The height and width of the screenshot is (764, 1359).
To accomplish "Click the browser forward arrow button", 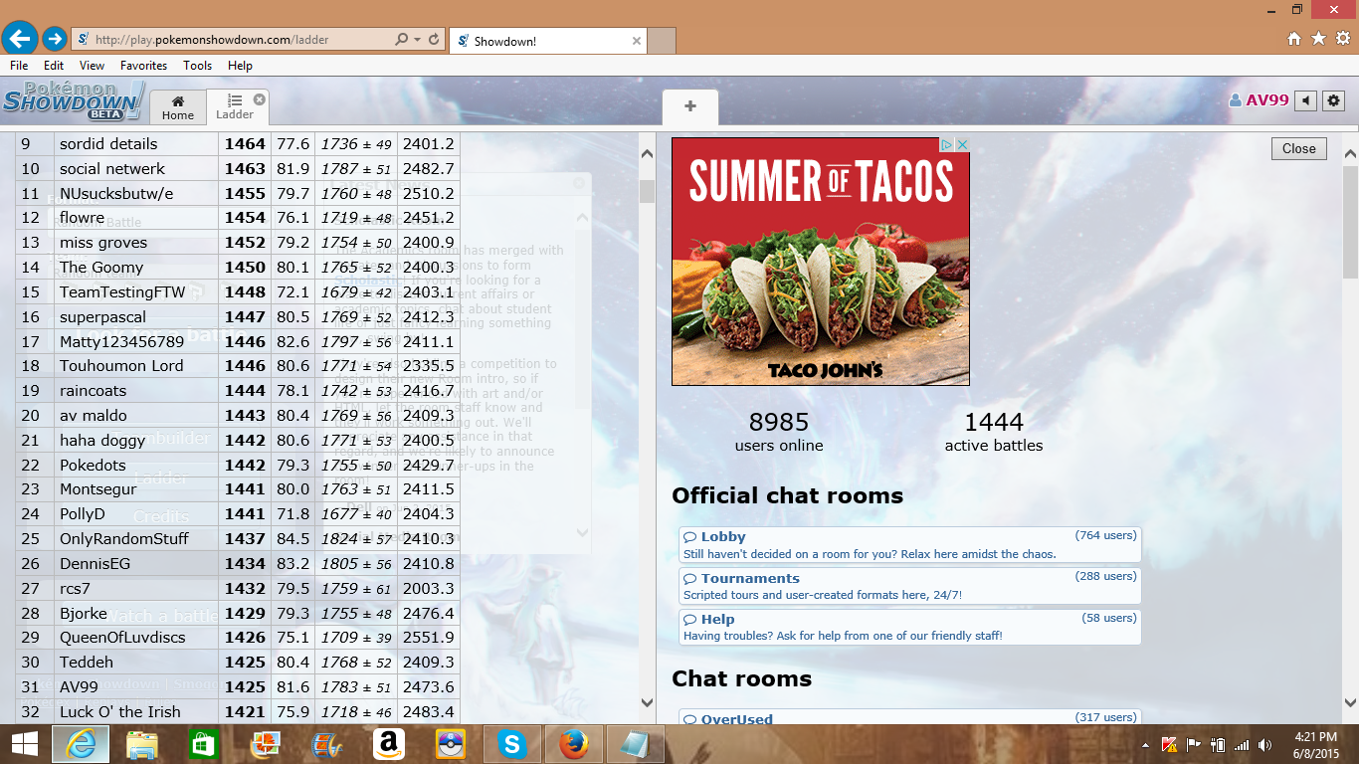I will pyautogui.click(x=54, y=39).
